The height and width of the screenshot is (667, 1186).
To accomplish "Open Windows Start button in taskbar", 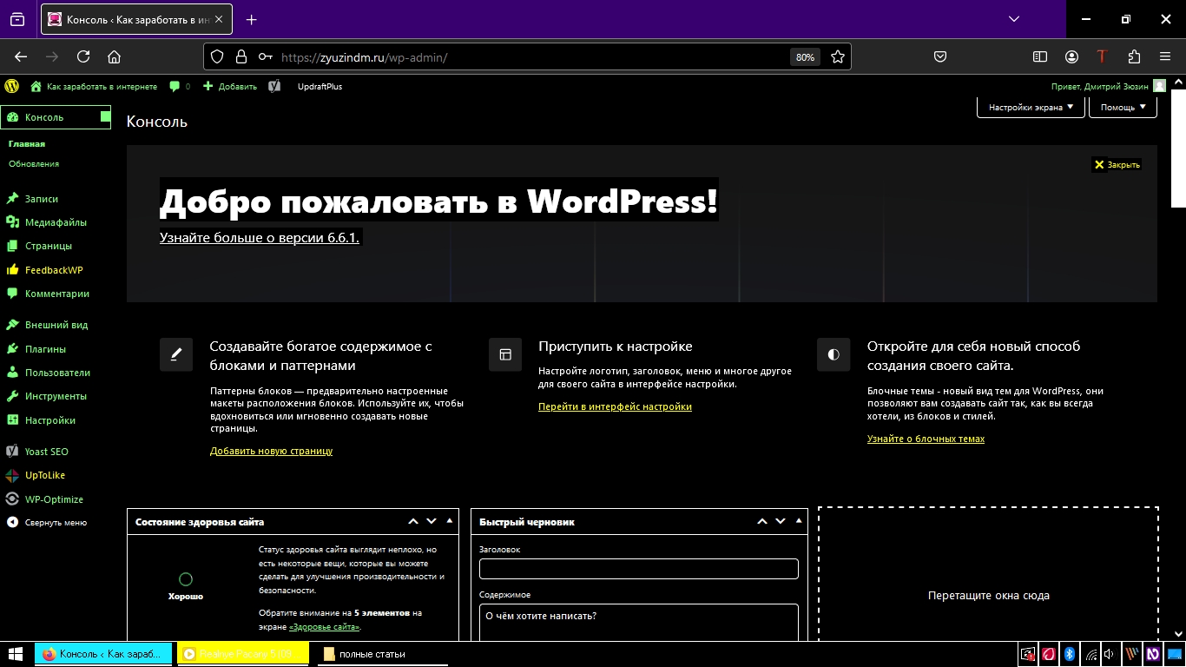I will coord(16,654).
